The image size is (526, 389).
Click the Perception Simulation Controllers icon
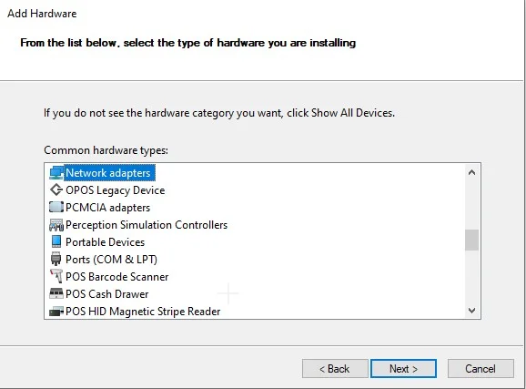(x=56, y=225)
